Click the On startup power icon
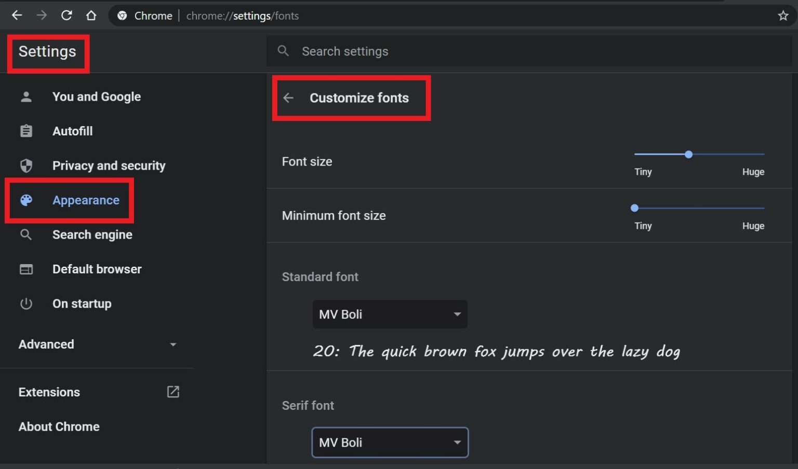The image size is (798, 469). point(26,304)
